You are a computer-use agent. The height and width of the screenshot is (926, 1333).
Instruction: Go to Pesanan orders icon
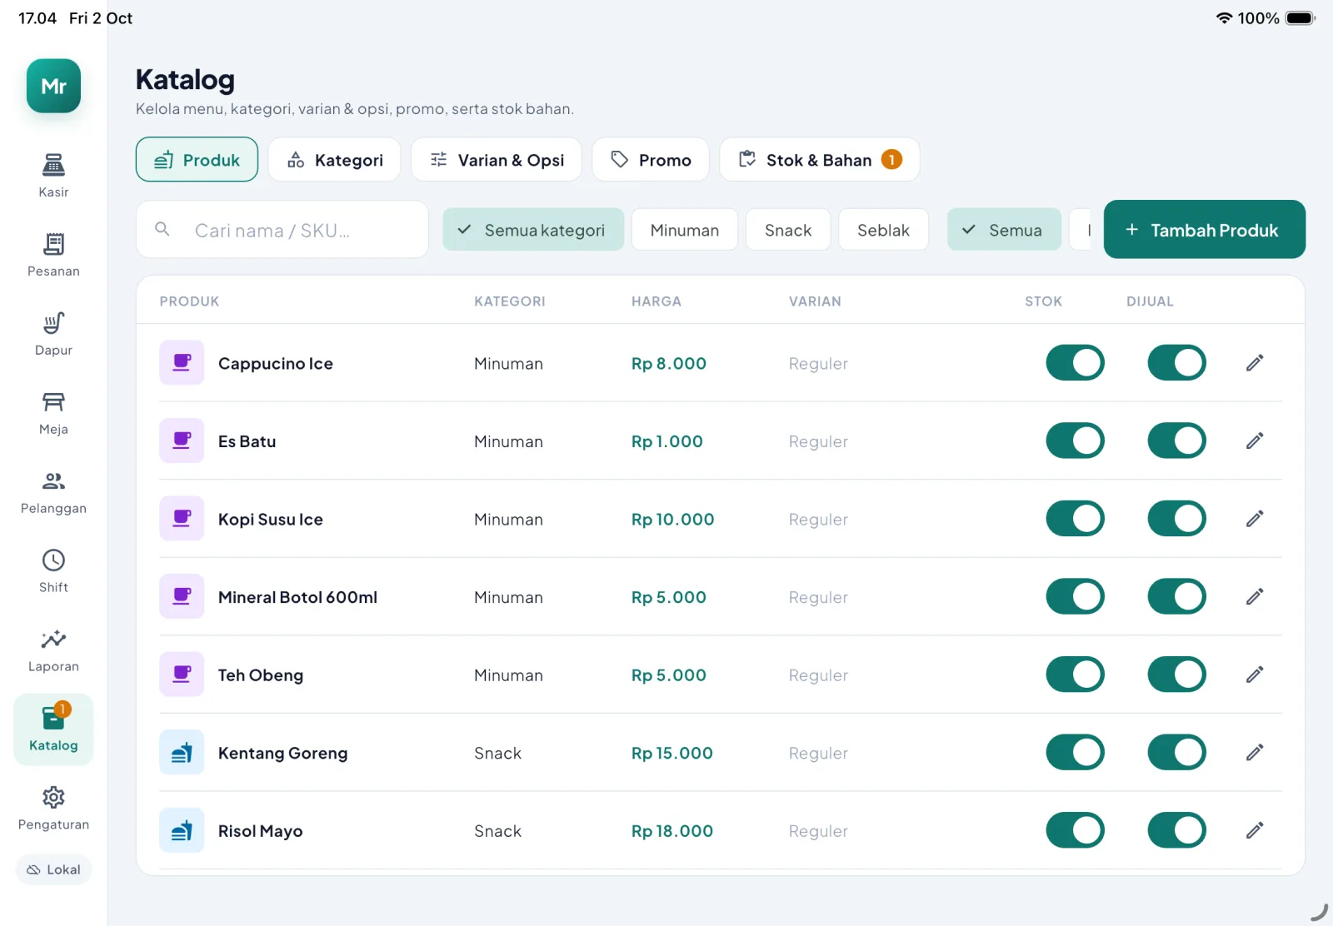coord(53,244)
